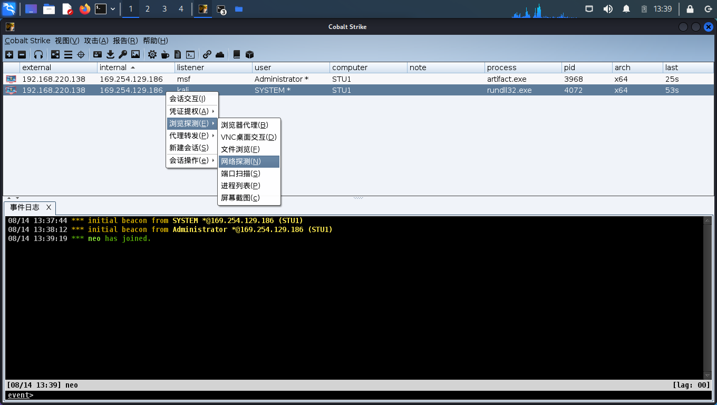Open the Cobalt Strike menu
This screenshot has height=405, width=717.
pyautogui.click(x=27, y=41)
